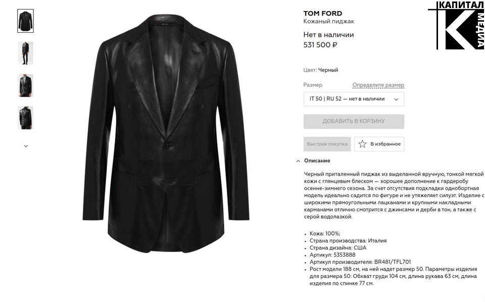485x302 pixels.
Task: Open the third thumbnail of model wearing jacket
Action: point(25,86)
